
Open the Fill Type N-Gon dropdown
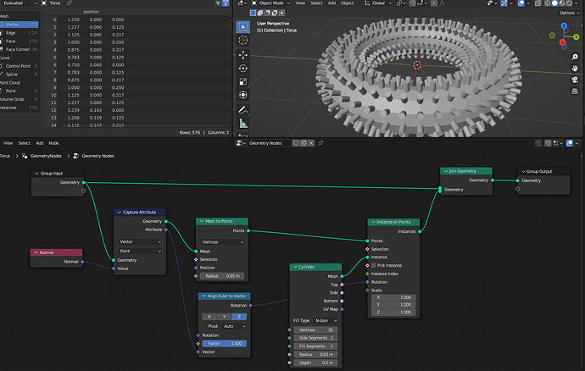[326, 321]
